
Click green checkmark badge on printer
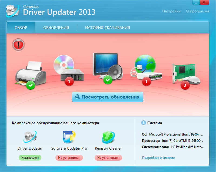click(x=31, y=85)
